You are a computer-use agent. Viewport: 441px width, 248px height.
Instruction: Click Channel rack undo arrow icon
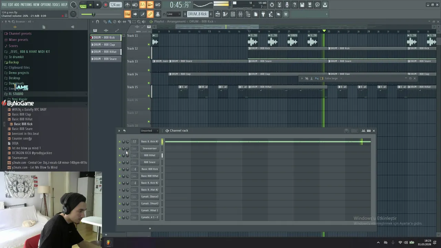coord(124,131)
